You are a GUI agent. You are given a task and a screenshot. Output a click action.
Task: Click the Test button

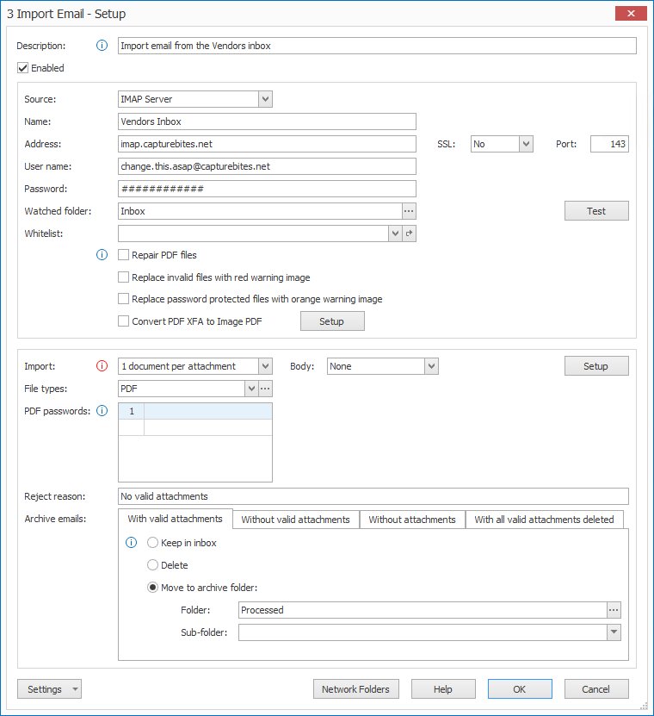pos(596,211)
